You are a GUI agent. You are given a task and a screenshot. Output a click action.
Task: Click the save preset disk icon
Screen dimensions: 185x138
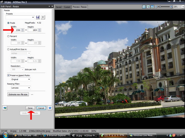point(38,17)
